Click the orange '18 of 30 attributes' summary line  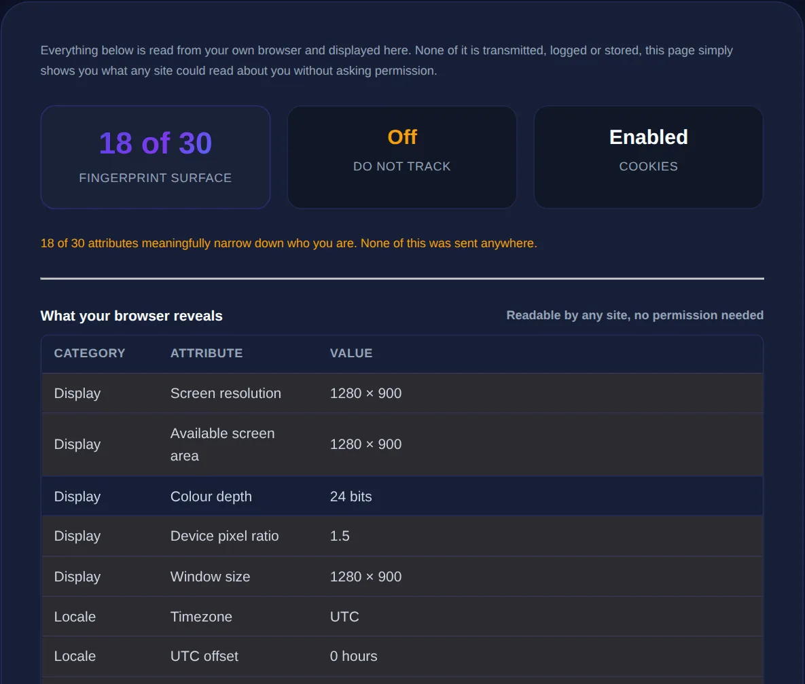(x=289, y=243)
